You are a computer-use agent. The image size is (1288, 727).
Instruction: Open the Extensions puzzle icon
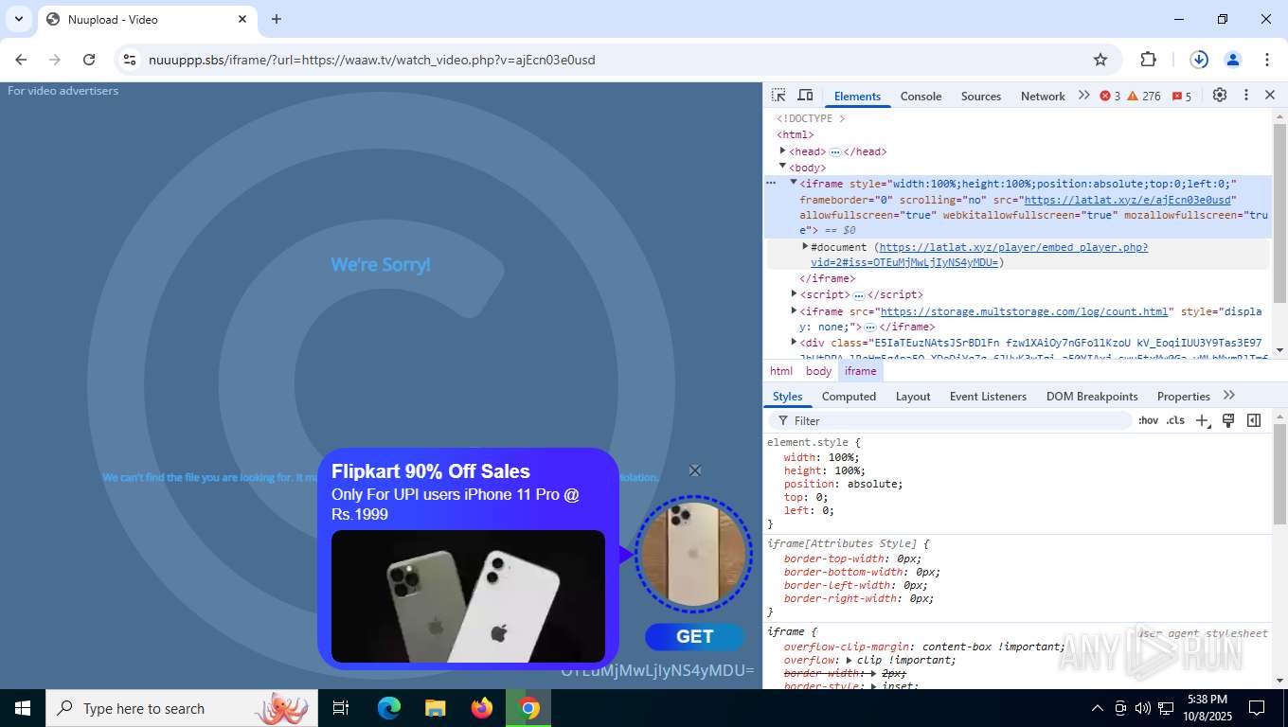tap(1148, 60)
